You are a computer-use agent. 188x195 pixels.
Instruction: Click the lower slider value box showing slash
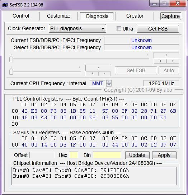(98, 68)
